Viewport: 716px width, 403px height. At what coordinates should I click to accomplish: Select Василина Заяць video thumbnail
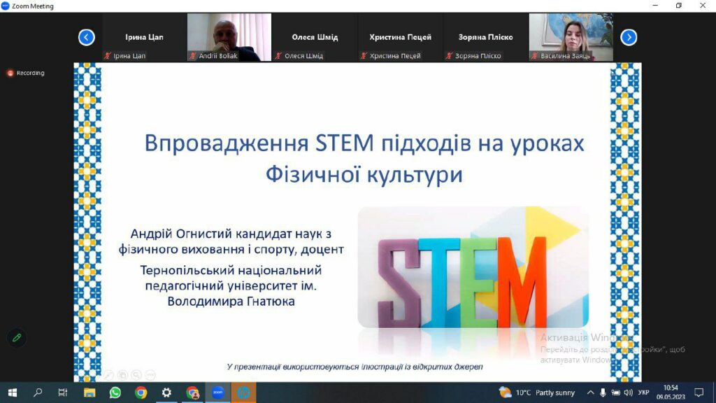(571, 37)
